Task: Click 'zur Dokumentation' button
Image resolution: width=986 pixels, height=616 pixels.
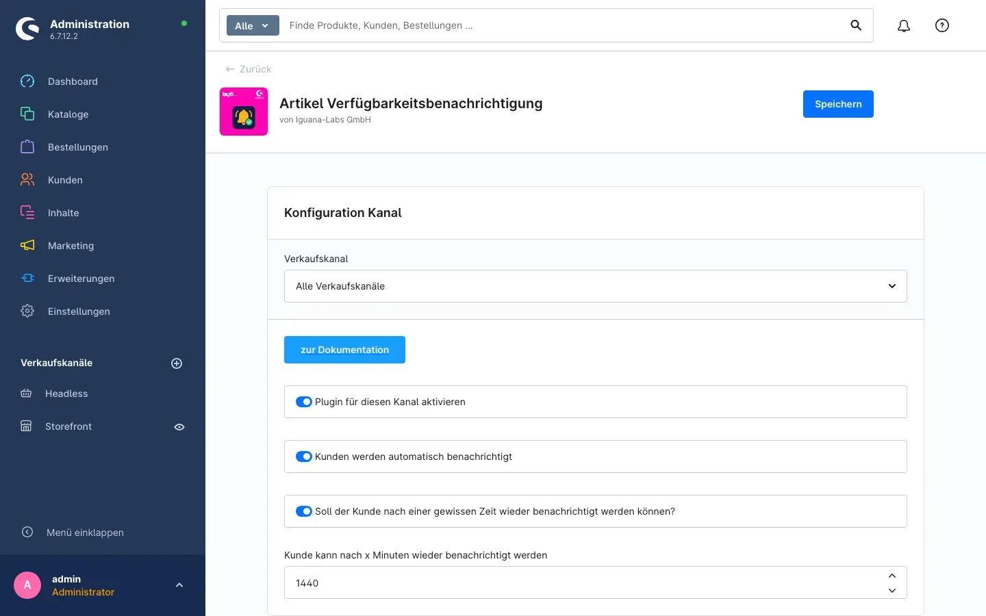Action: [x=344, y=350]
